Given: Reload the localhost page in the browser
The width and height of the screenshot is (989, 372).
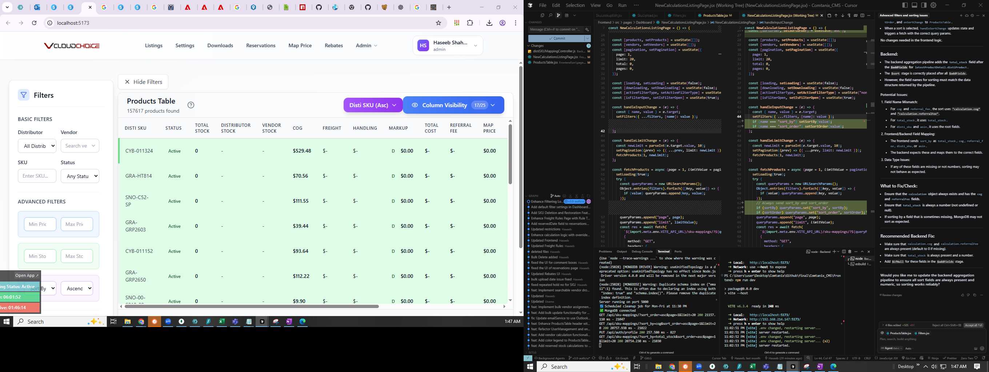Looking at the screenshot, I should point(34,23).
